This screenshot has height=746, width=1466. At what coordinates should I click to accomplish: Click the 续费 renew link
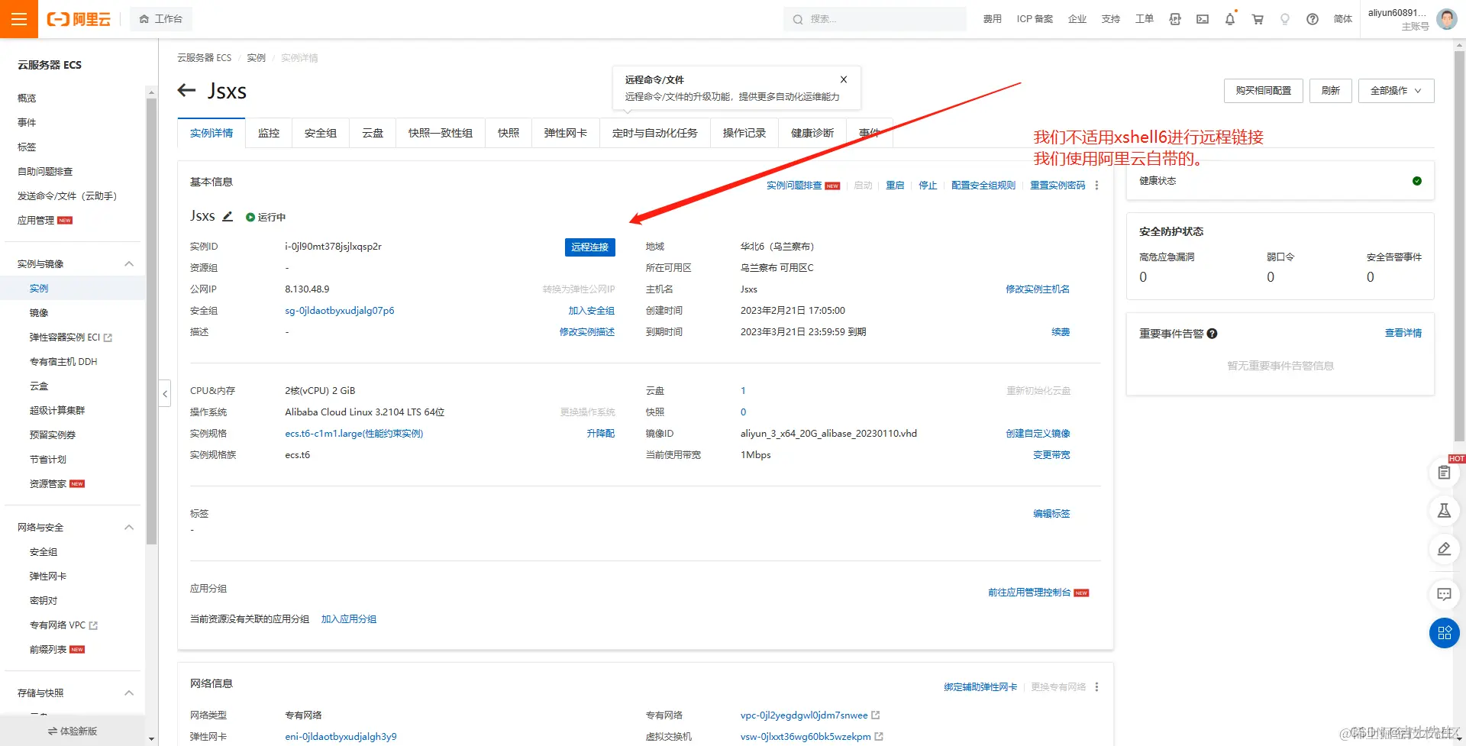pos(1061,332)
